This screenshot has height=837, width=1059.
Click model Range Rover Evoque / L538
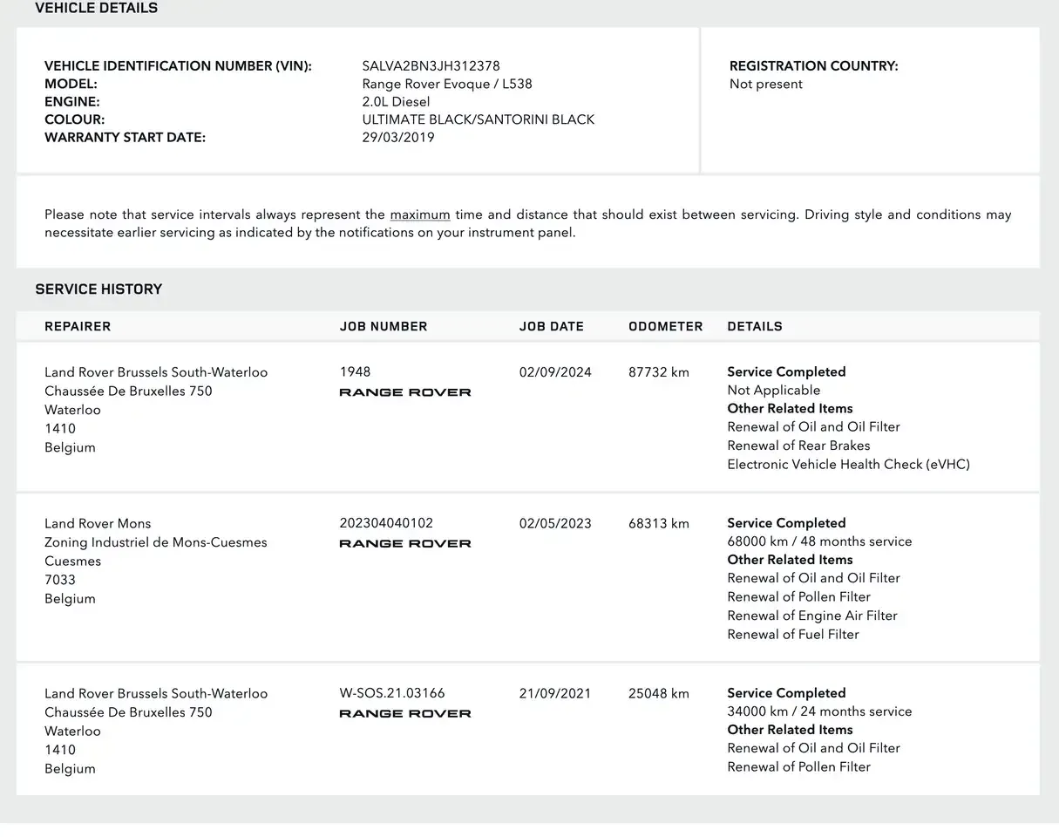click(446, 85)
